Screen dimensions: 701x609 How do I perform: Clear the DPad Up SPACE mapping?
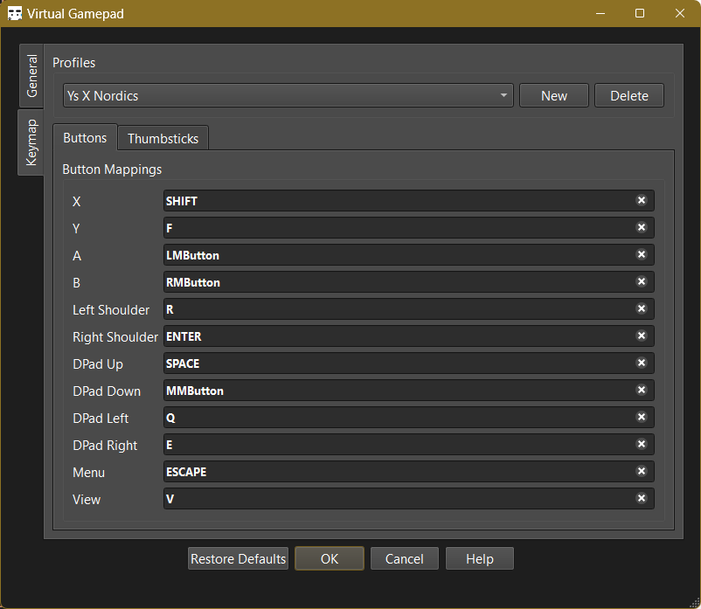coord(642,363)
